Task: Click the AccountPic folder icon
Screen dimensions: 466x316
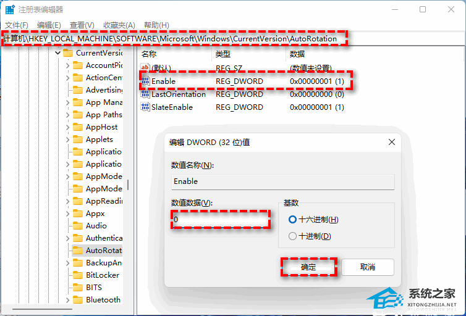Action: (78, 65)
